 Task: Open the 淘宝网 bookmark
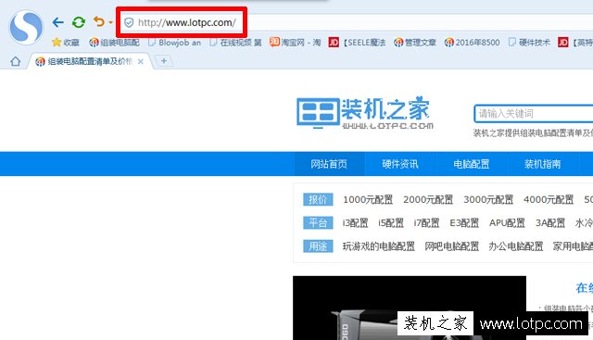pyautogui.click(x=295, y=43)
